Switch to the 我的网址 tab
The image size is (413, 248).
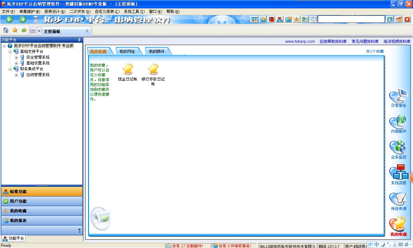coord(127,51)
